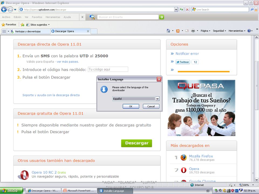Click the Installer Language taskbar button
This screenshot has width=259, height=194.
click(115, 191)
